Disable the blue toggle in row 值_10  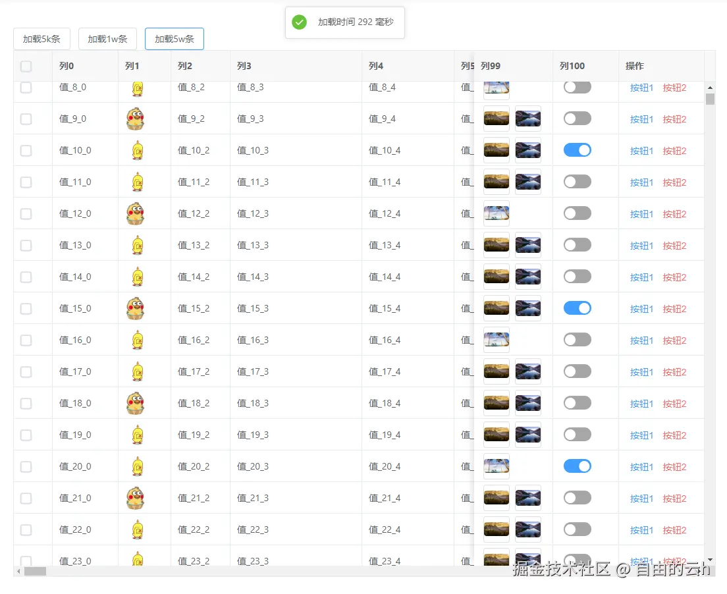pos(577,150)
